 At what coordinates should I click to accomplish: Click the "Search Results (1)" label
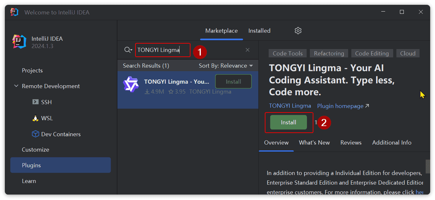point(146,66)
